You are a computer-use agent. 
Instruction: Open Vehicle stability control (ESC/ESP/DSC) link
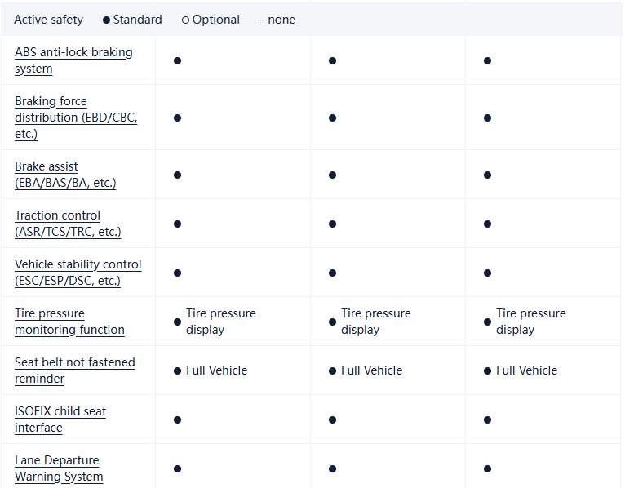78,273
